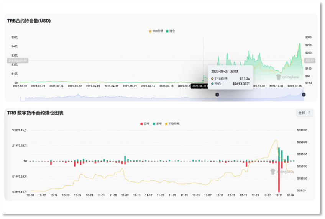Click the $250.00 axis label in the liquidation chart

pos(302,142)
